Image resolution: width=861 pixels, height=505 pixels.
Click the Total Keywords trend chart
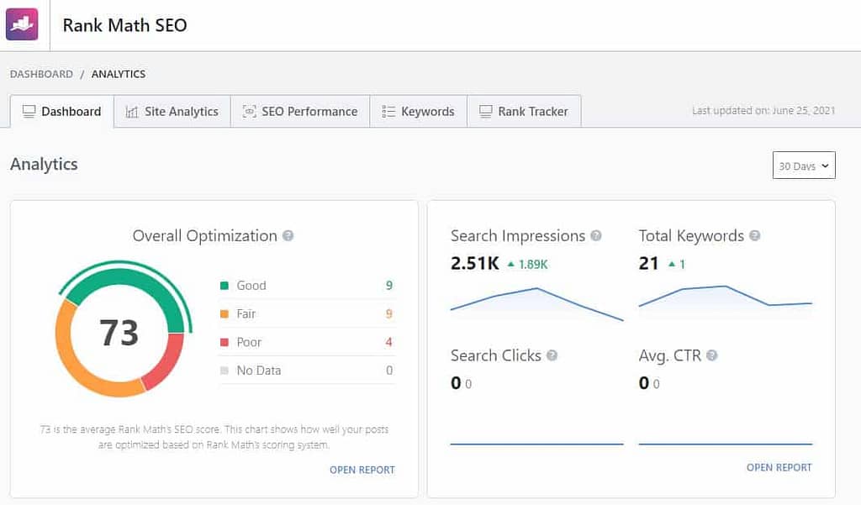726,297
